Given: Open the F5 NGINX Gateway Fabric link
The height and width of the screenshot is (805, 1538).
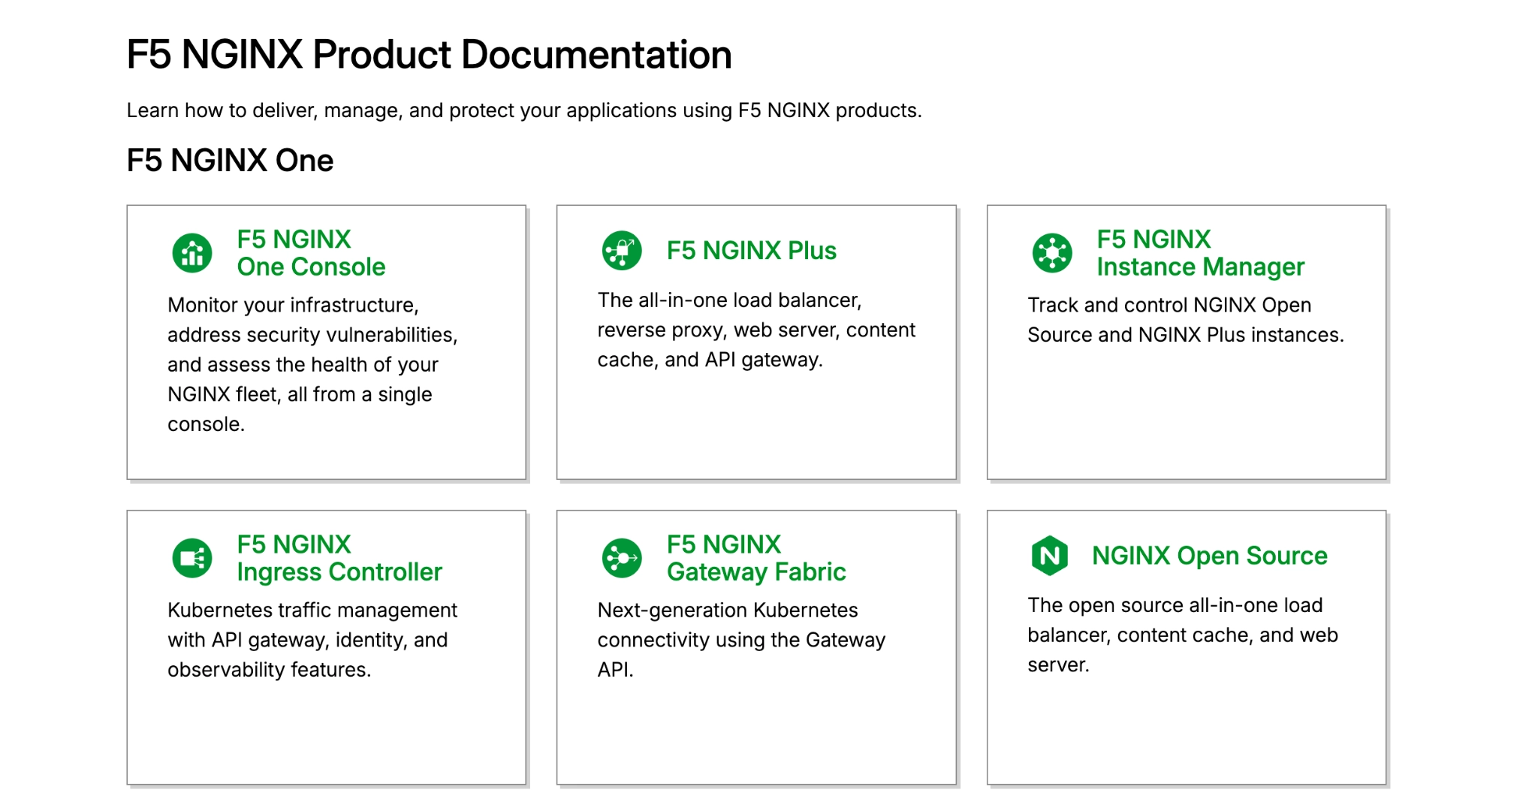Looking at the screenshot, I should (x=756, y=558).
